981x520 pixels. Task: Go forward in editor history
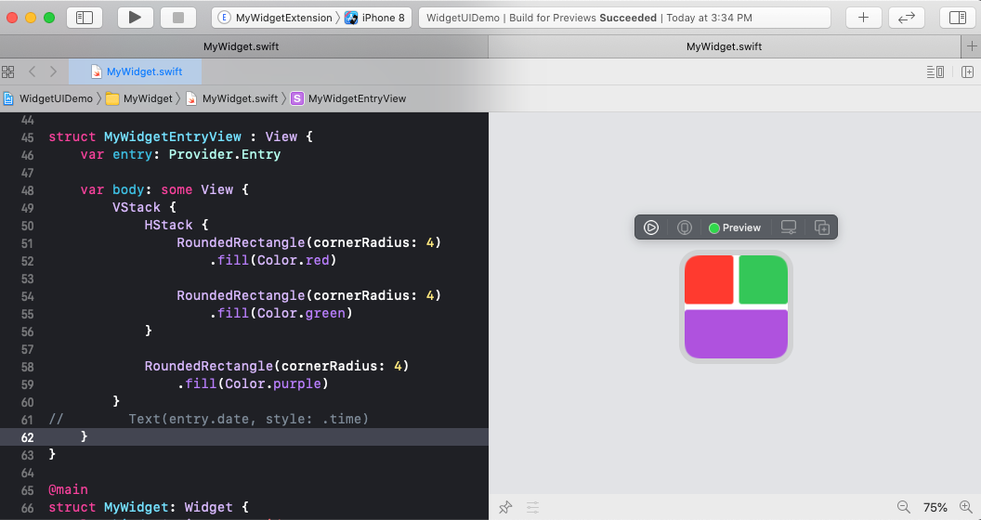point(53,71)
